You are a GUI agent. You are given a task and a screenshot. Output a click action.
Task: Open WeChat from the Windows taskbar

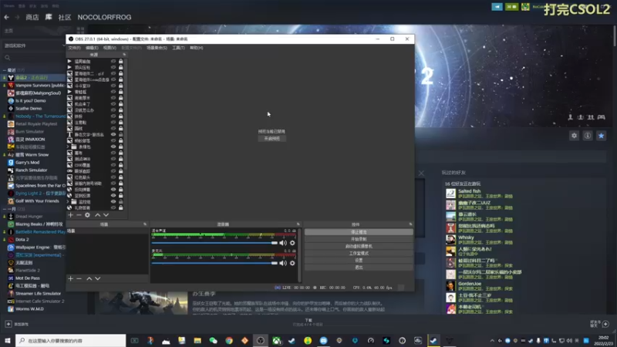(x=214, y=341)
